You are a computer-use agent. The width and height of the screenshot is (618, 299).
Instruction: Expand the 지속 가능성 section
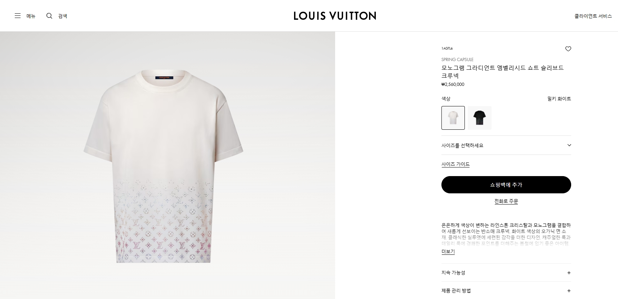(x=506, y=273)
